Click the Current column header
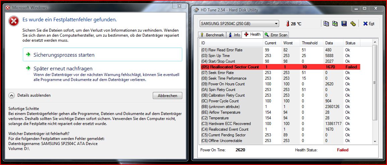Image resolution: width=387 pixels, height=165 pixels. pyautogui.click(x=272, y=43)
